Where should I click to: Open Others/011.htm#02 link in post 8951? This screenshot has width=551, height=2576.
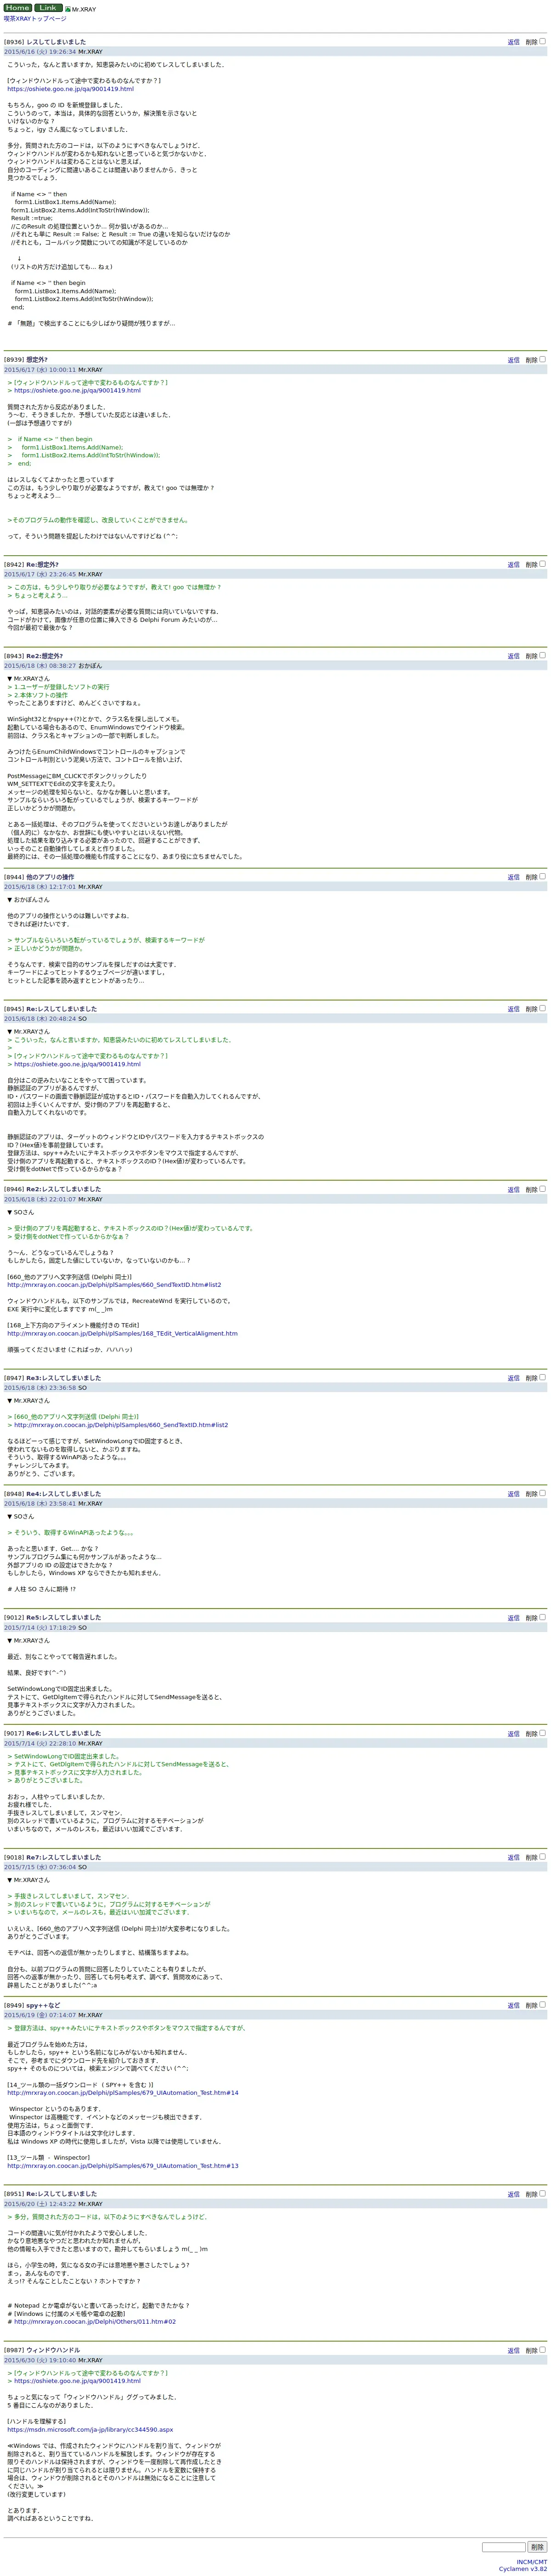point(95,2322)
